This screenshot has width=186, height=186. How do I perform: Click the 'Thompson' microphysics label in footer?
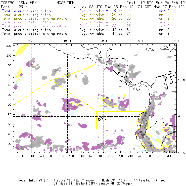click(x=89, y=180)
